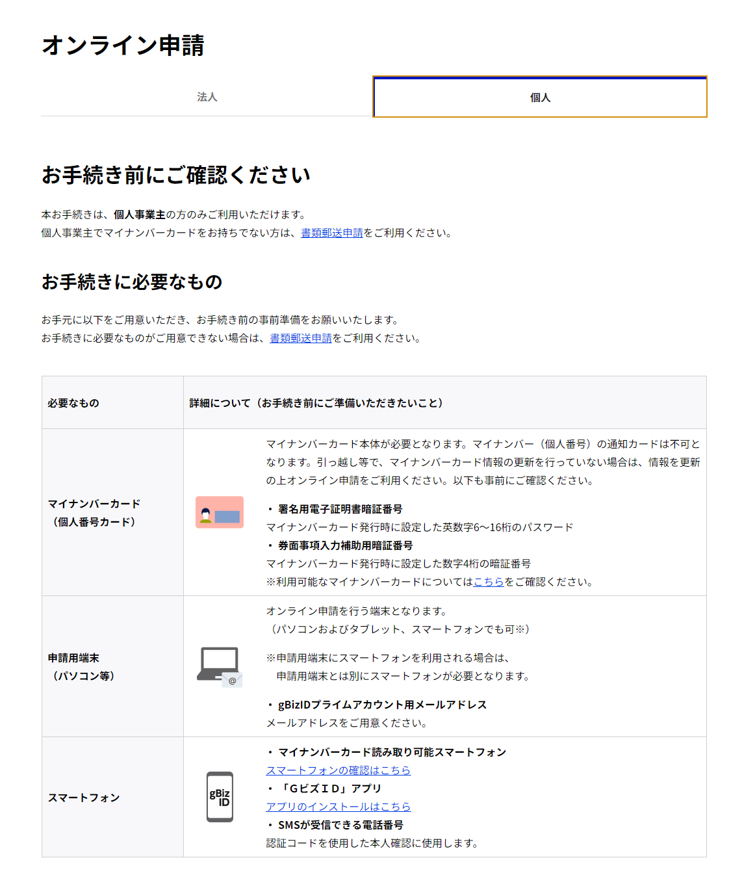755x873 pixels.
Task: Select the スマートフォン row label
Action: (x=84, y=798)
